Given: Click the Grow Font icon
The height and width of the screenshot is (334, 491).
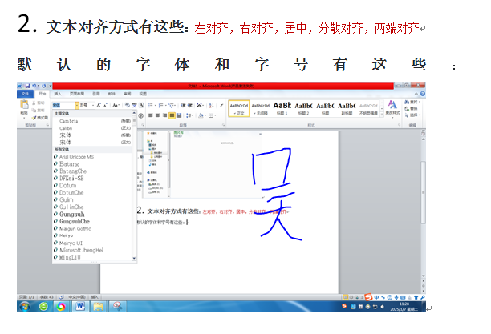Looking at the screenshot, I should 99,105.
